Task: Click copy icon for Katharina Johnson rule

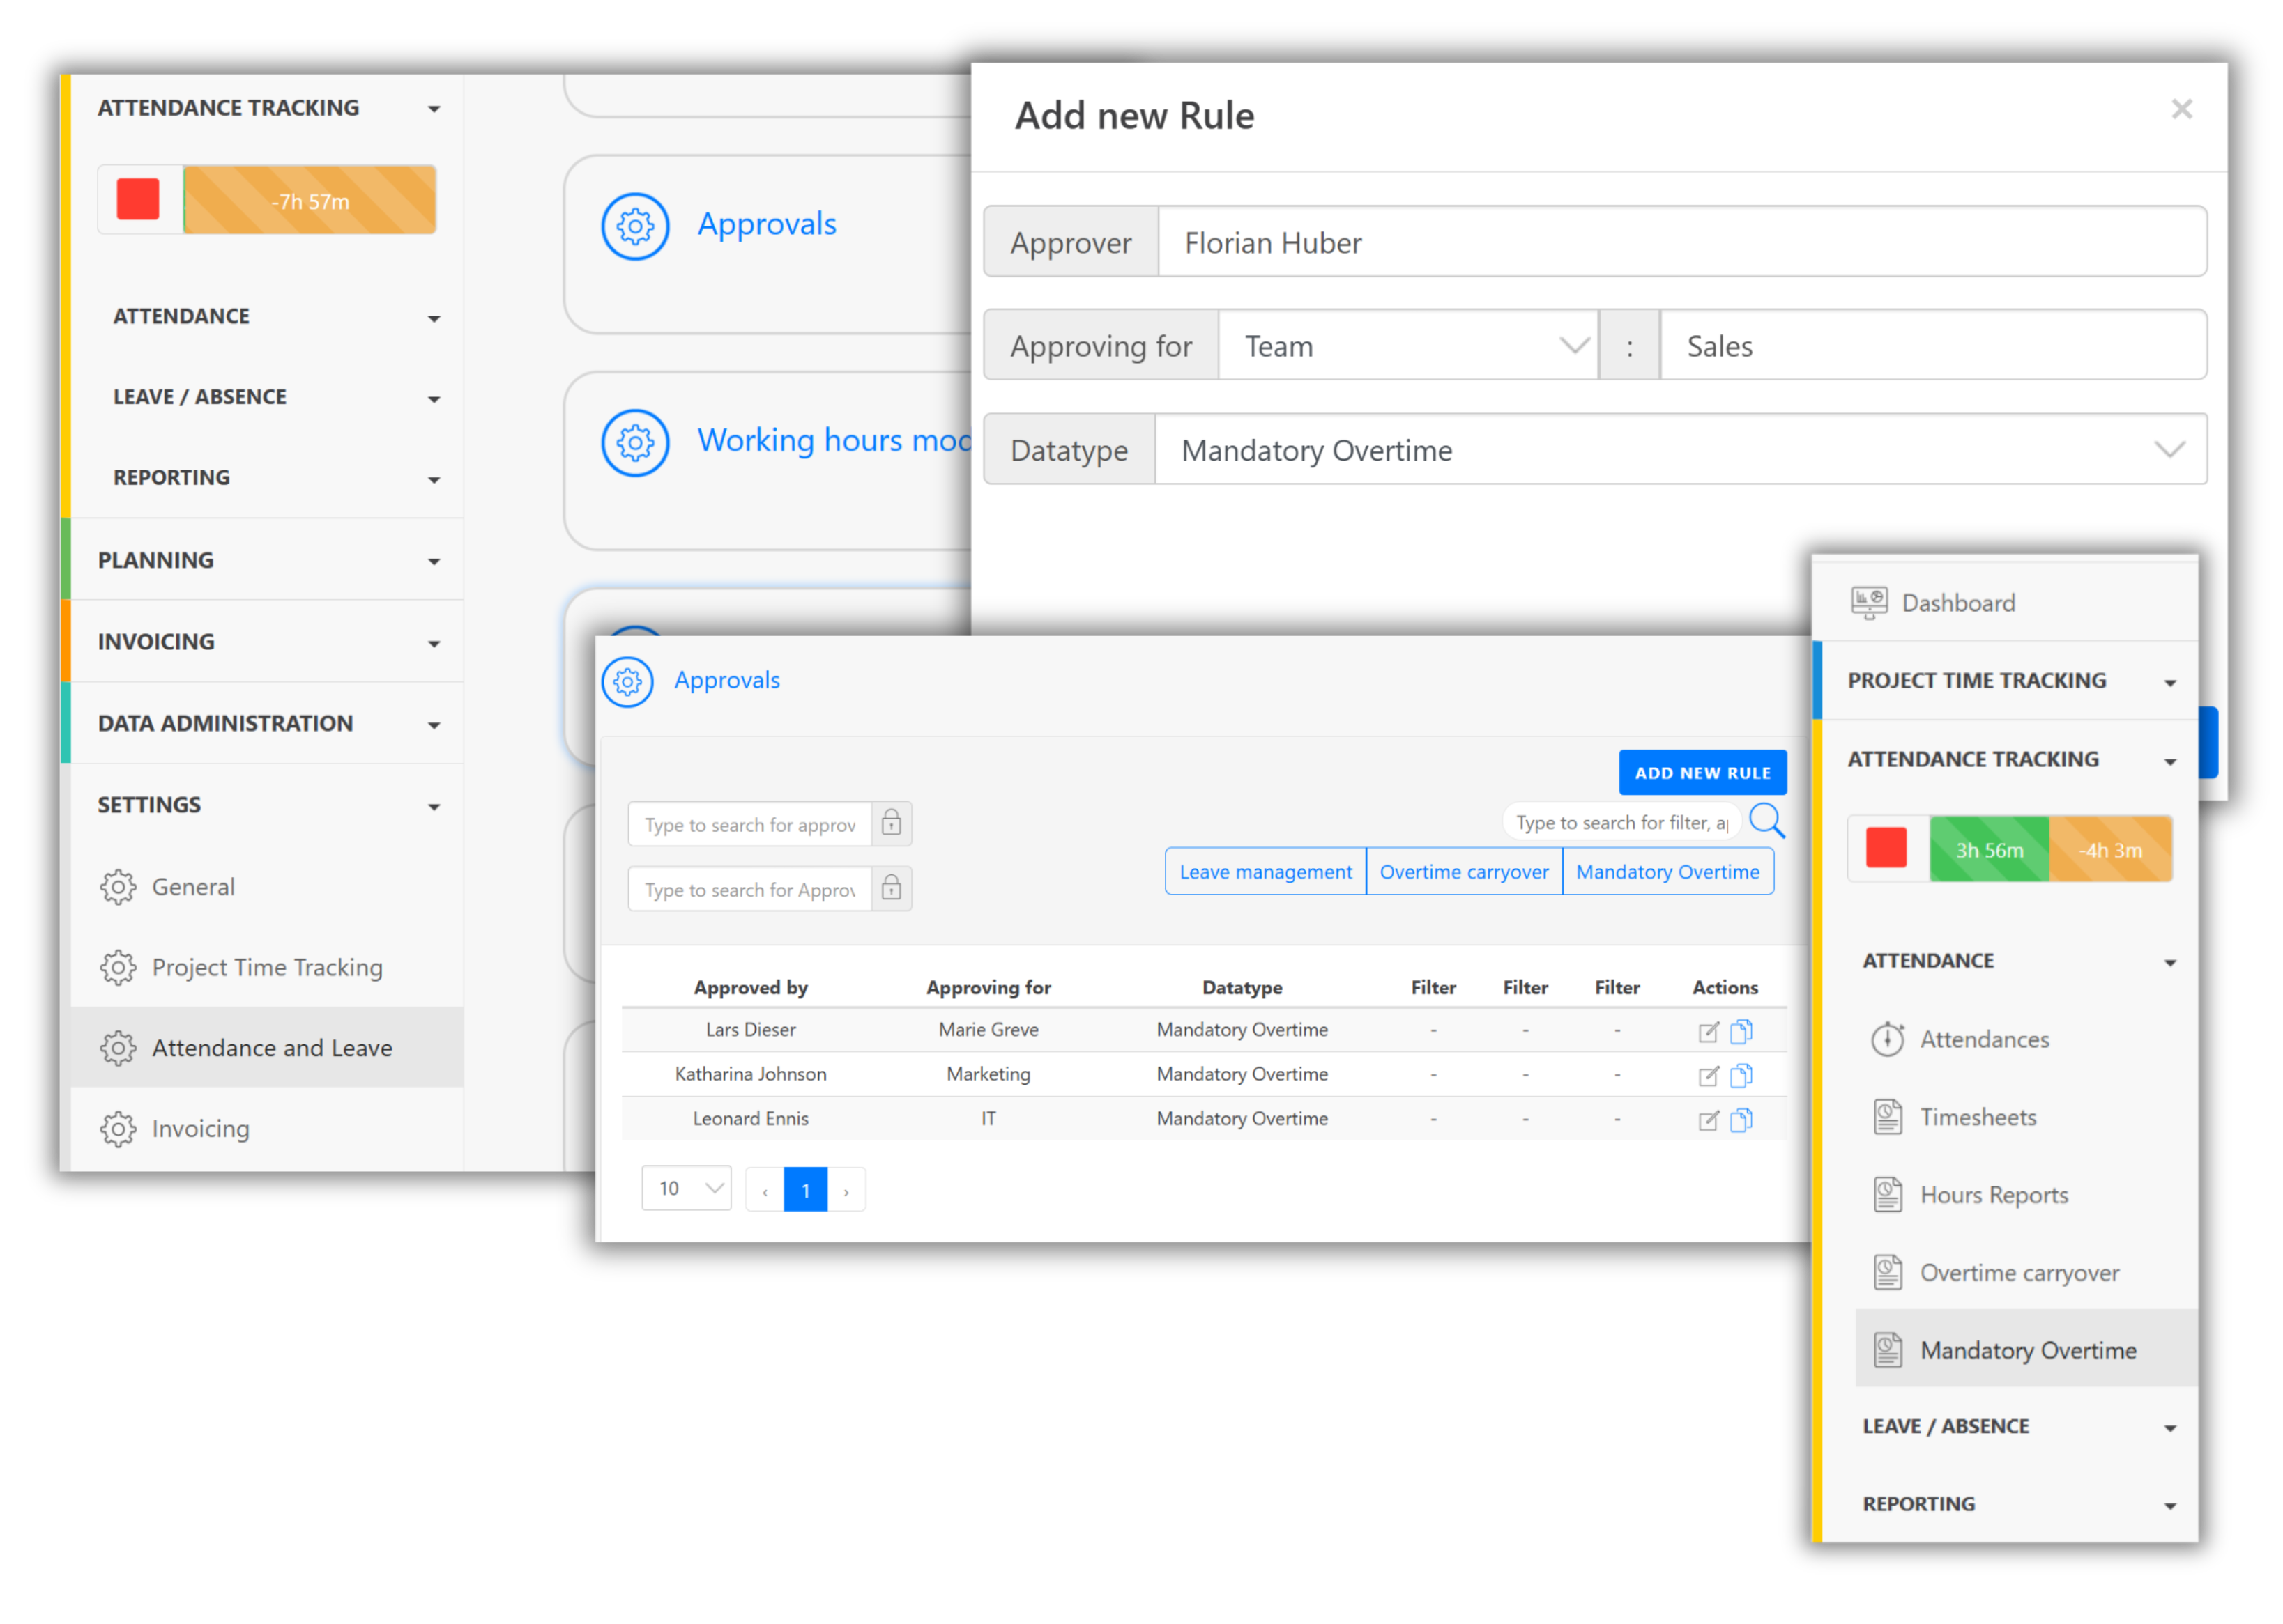Action: pyautogui.click(x=1741, y=1075)
